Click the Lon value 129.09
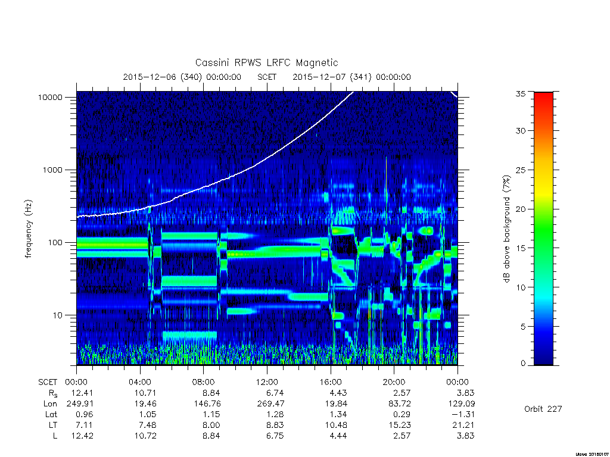610x457 pixels. (461, 404)
